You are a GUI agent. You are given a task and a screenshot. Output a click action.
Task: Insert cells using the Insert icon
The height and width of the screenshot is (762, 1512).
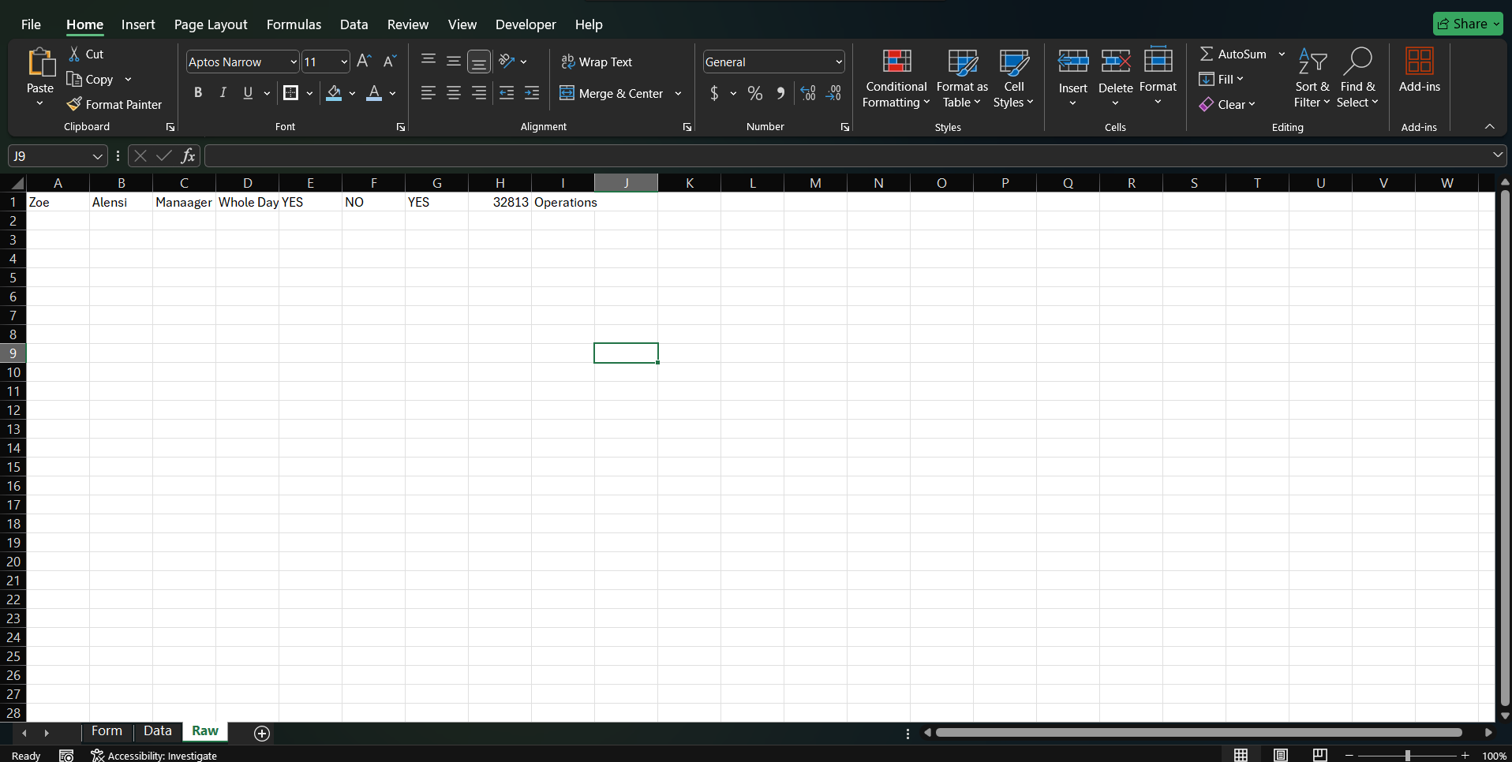pos(1073,61)
